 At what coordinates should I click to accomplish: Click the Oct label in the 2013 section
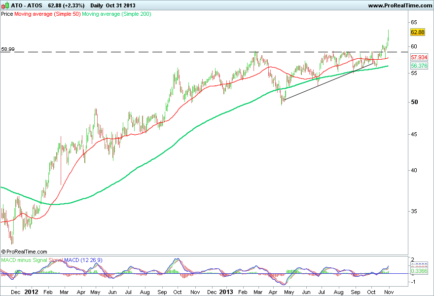371,292
